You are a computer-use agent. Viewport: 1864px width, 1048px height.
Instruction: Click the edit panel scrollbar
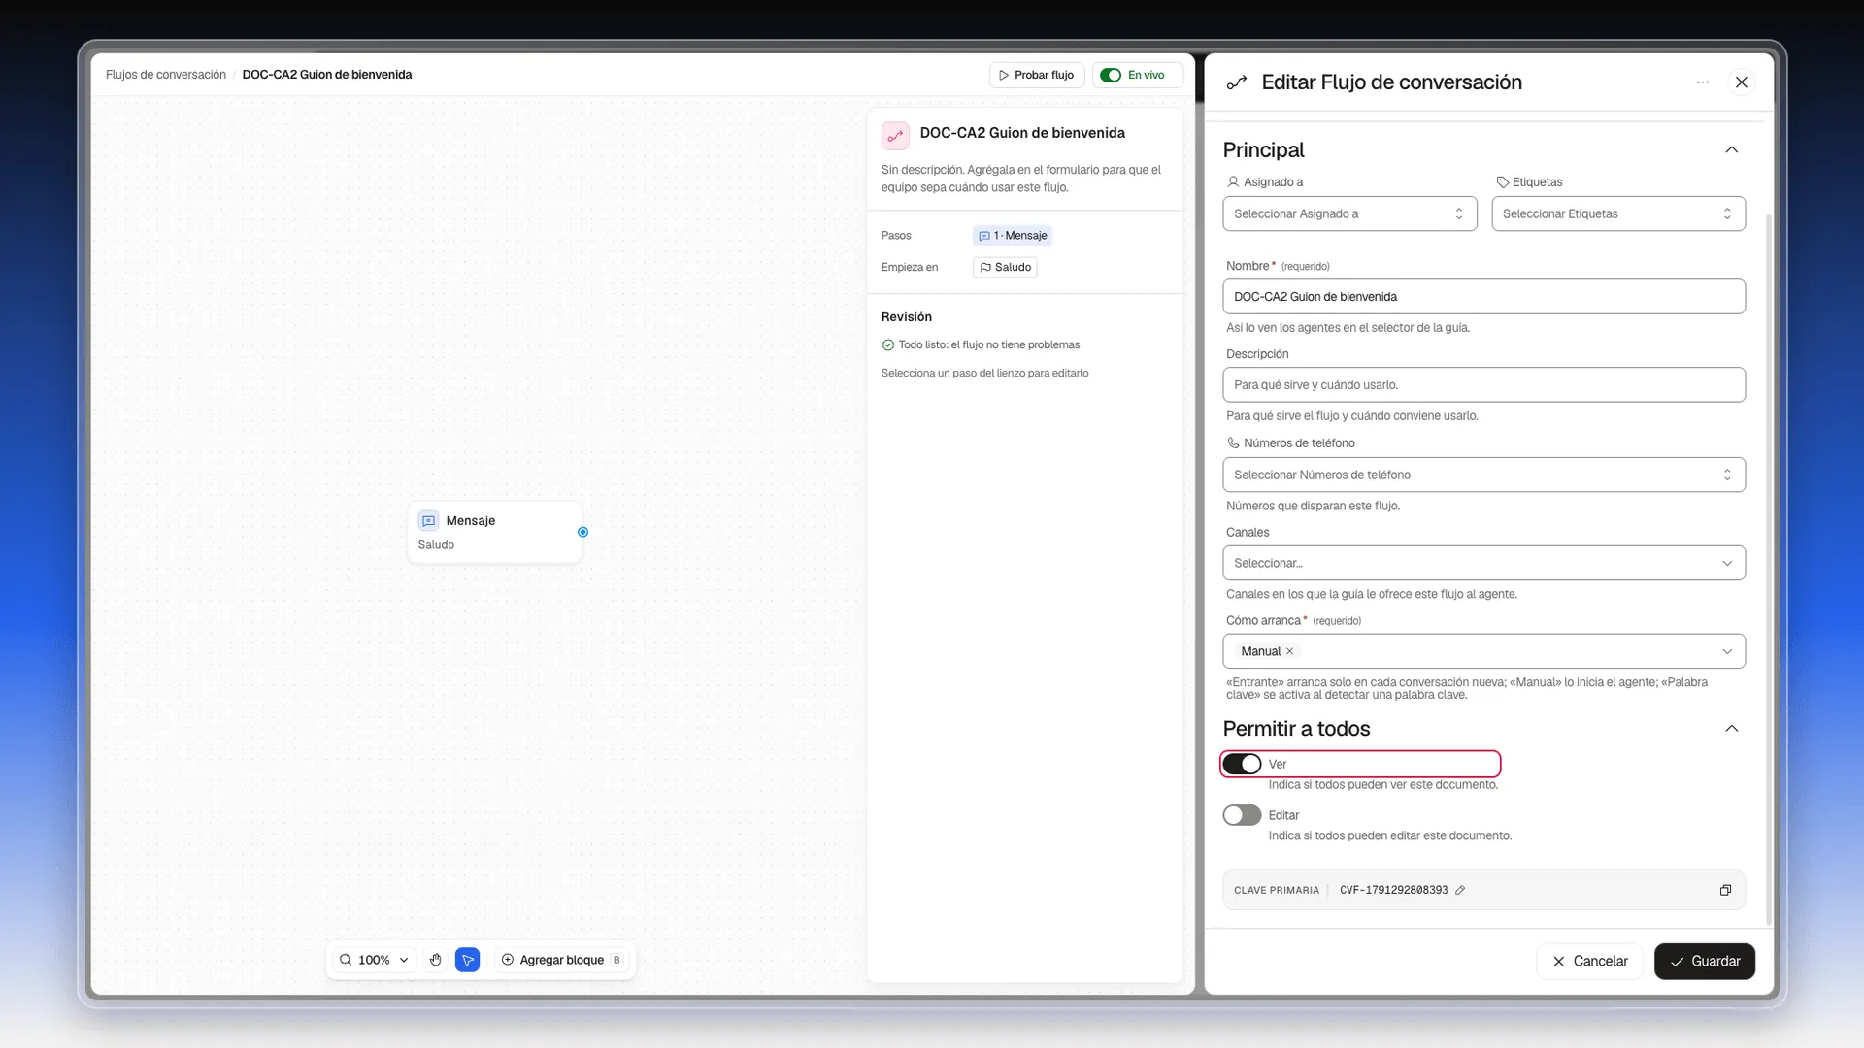(x=1768, y=568)
